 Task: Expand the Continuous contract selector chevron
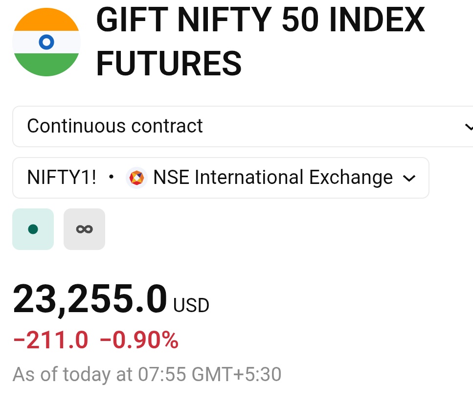[469, 127]
